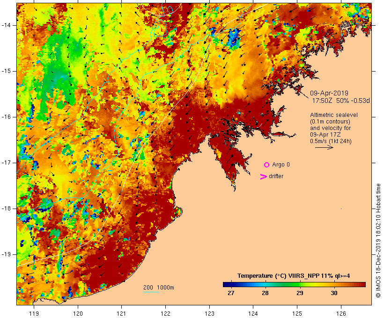Click the '(0.1m contours)' text
This screenshot has width=384, height=318.
coord(330,122)
